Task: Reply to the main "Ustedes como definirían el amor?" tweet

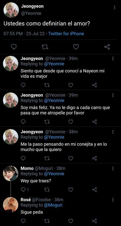Action: click(x=14, y=47)
